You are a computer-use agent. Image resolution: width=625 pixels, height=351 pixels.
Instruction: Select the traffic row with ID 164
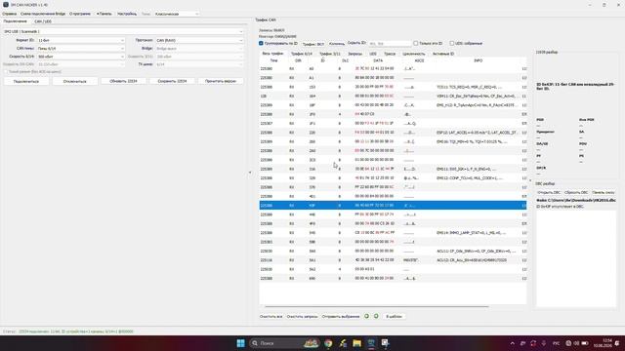(393, 97)
